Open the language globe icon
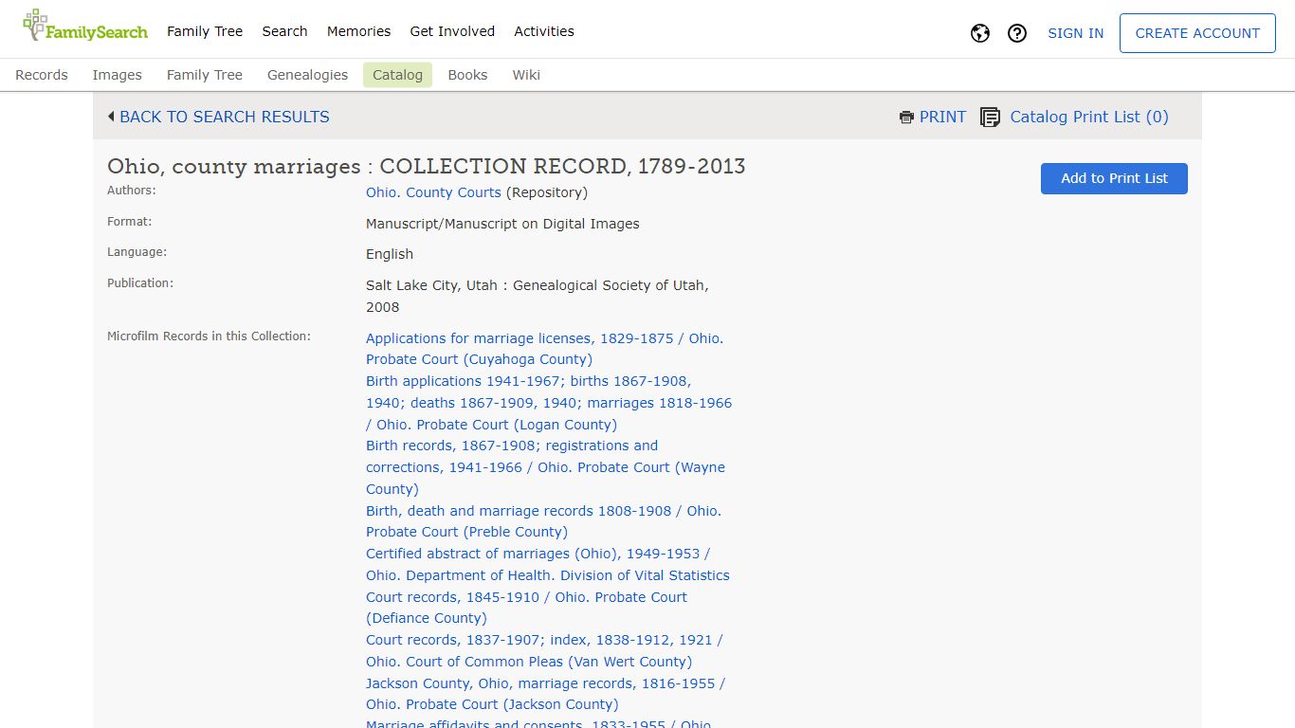This screenshot has width=1295, height=728. (980, 33)
